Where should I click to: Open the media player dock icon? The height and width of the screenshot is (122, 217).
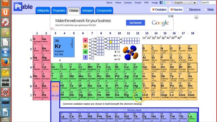click(5, 52)
